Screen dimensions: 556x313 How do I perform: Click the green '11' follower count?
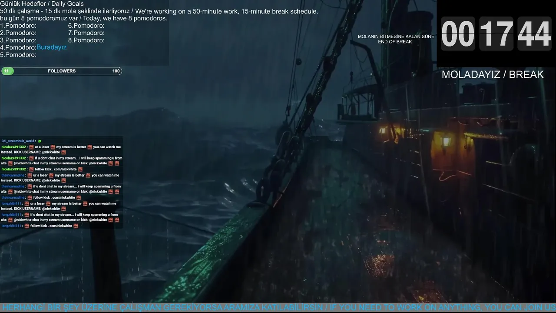point(7,71)
